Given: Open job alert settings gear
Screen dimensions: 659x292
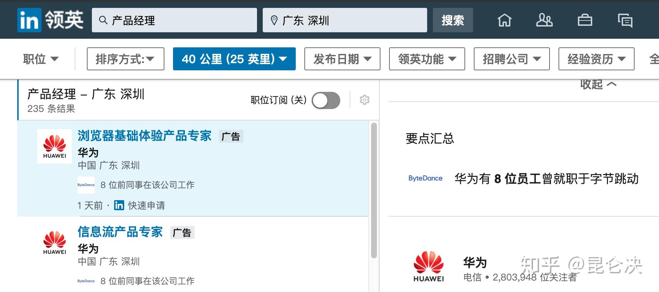Looking at the screenshot, I should coord(365,100).
